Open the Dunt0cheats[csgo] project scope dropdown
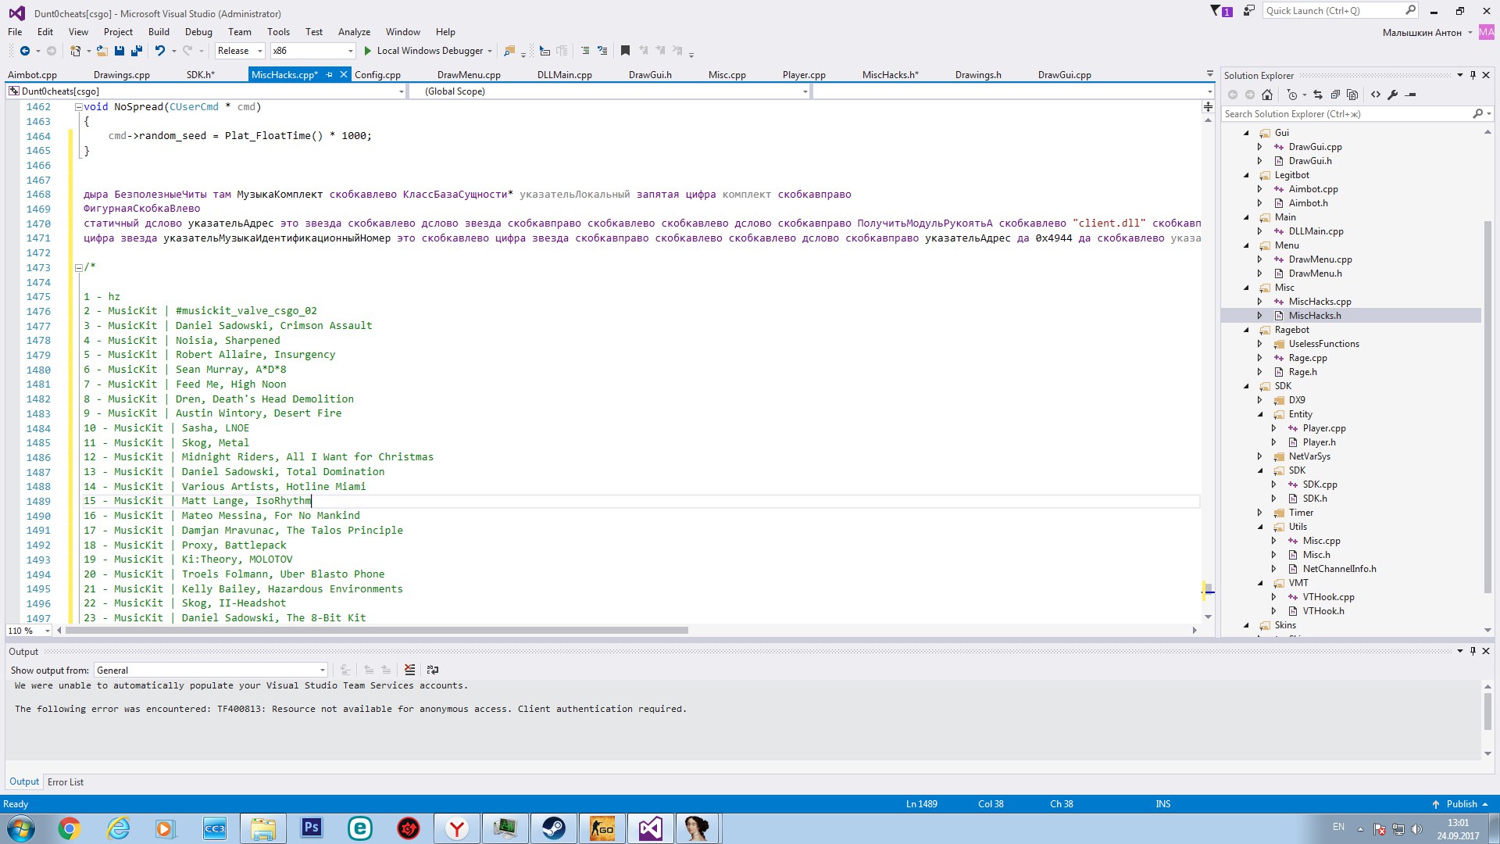The image size is (1500, 844). tap(206, 91)
